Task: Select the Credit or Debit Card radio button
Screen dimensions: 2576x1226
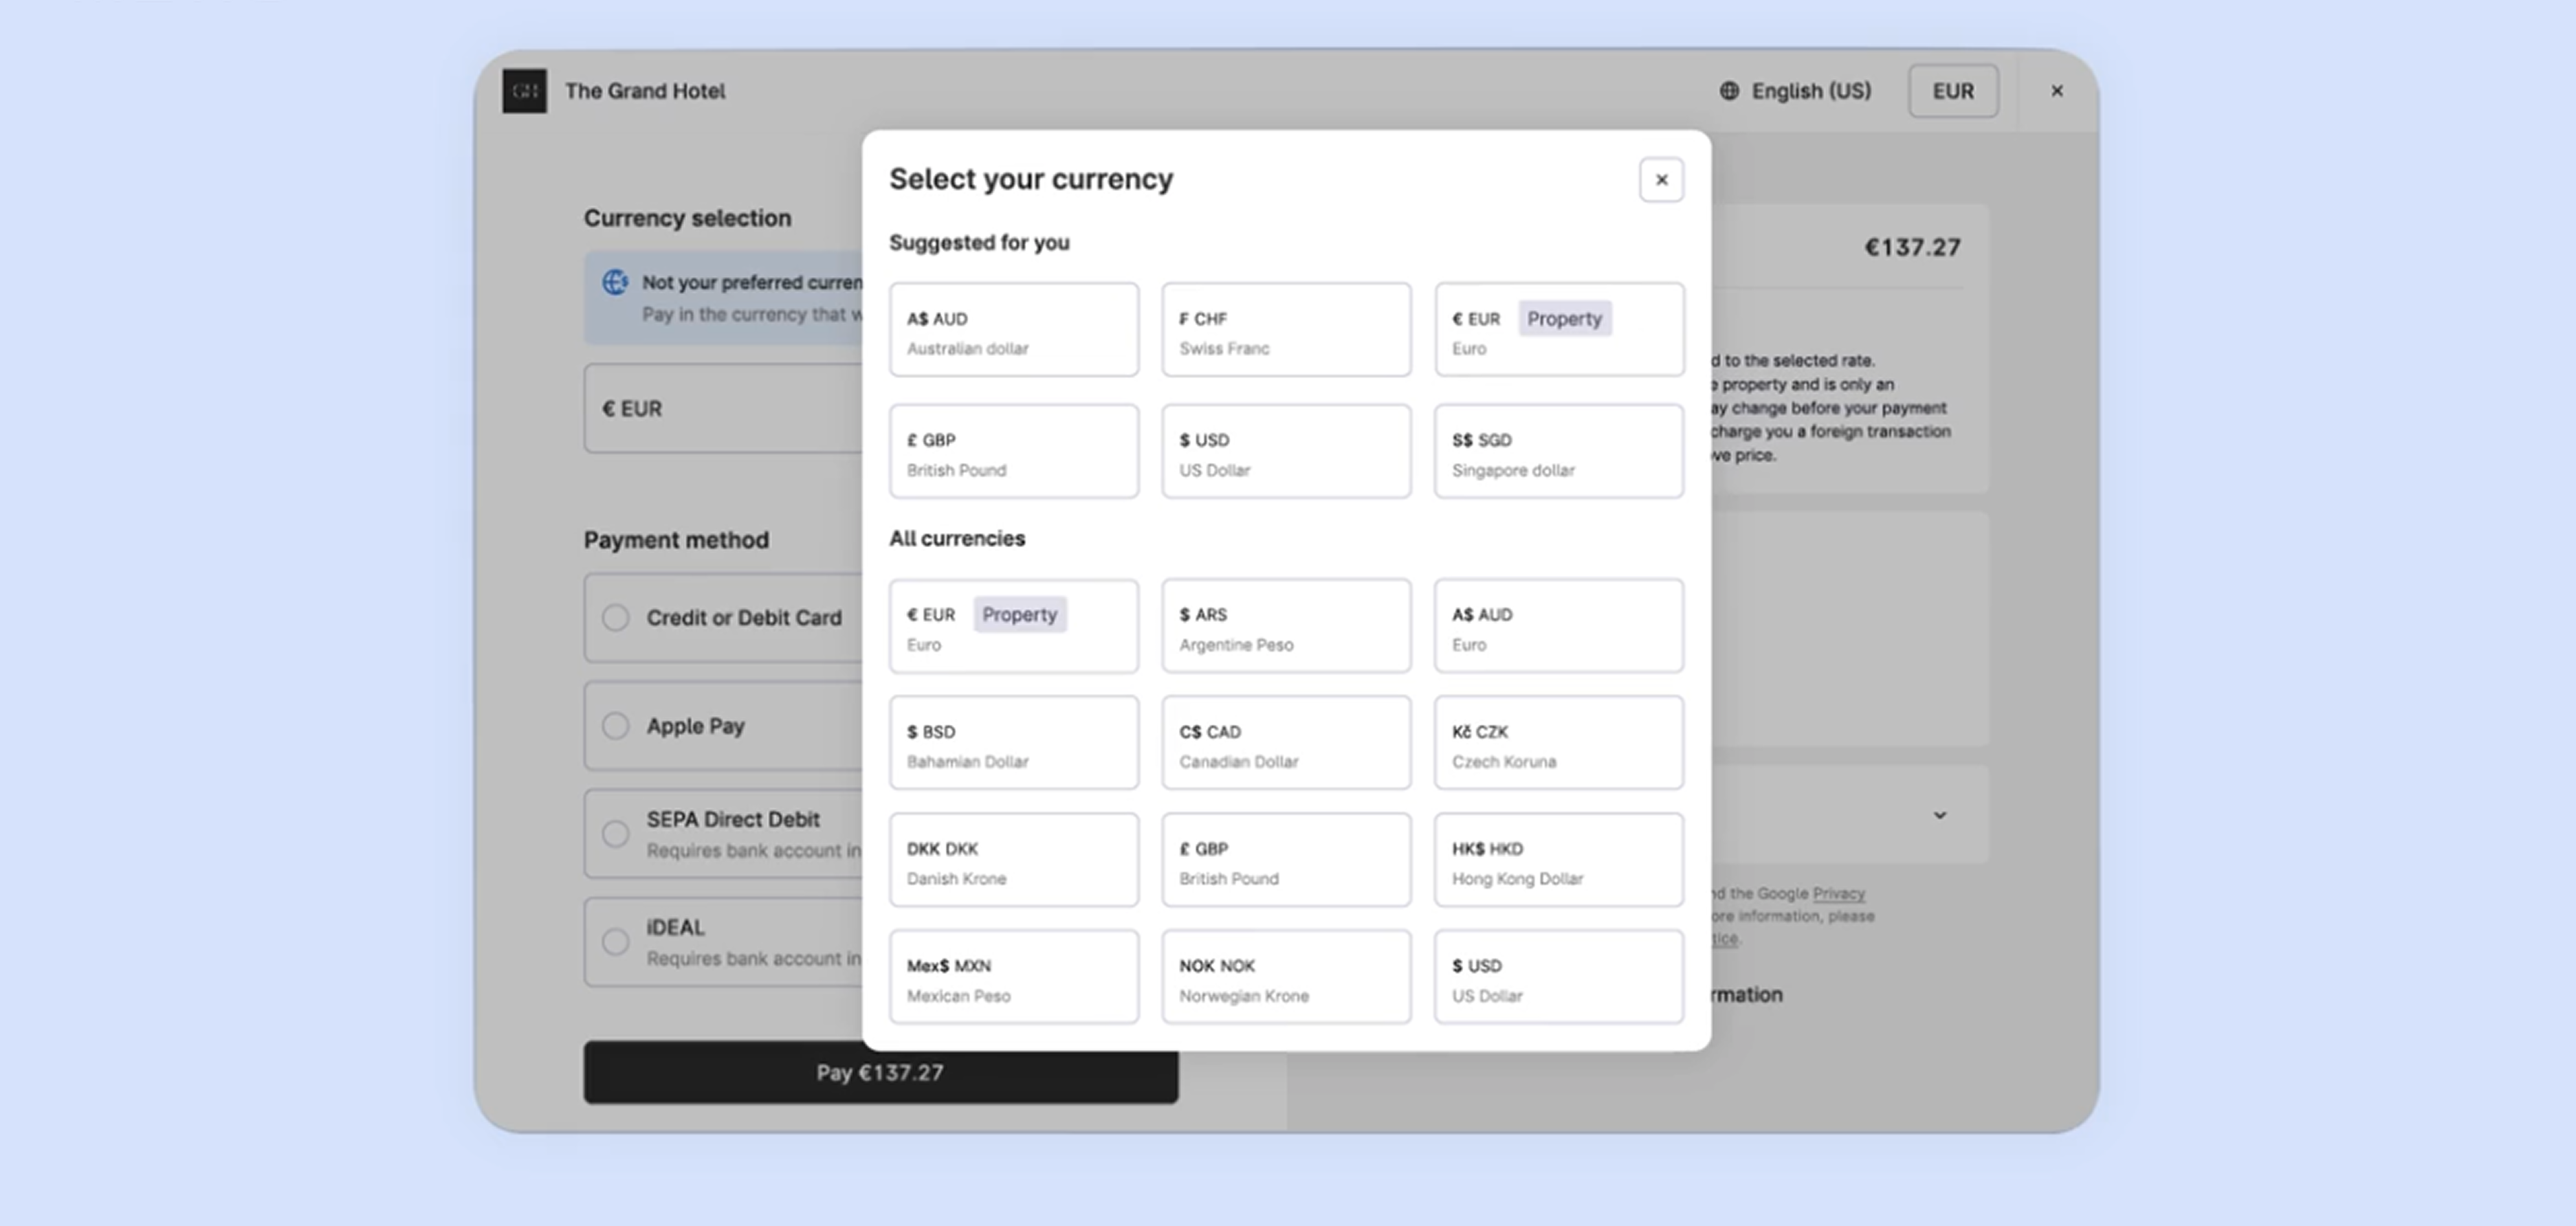Action: point(616,618)
